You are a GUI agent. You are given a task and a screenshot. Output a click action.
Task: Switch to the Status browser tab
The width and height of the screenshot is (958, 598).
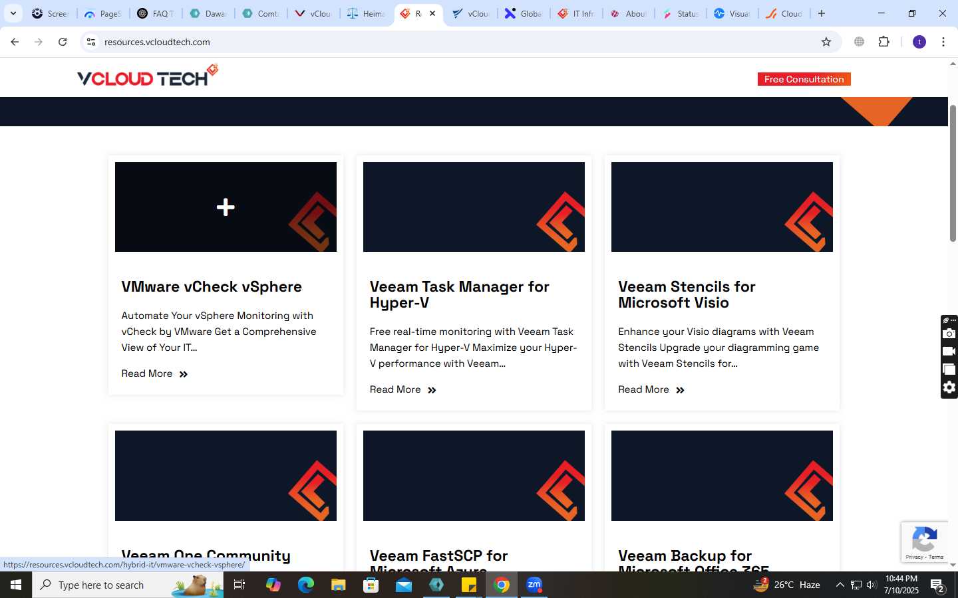(x=681, y=13)
